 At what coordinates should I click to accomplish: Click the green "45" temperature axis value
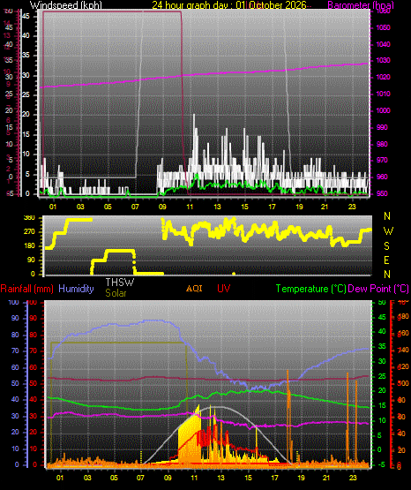pyautogui.click(x=382, y=318)
